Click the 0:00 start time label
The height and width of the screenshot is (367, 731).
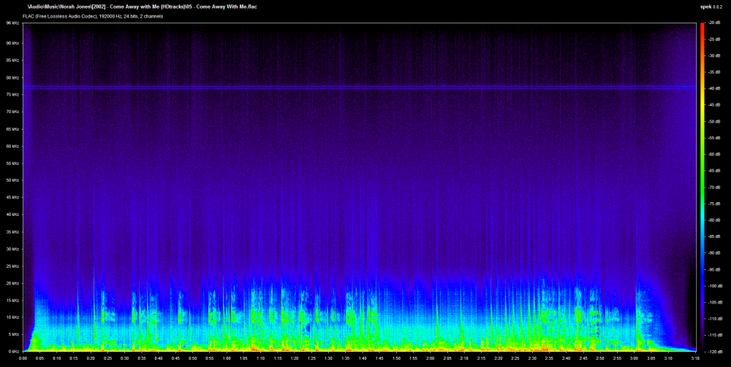[x=23, y=358]
